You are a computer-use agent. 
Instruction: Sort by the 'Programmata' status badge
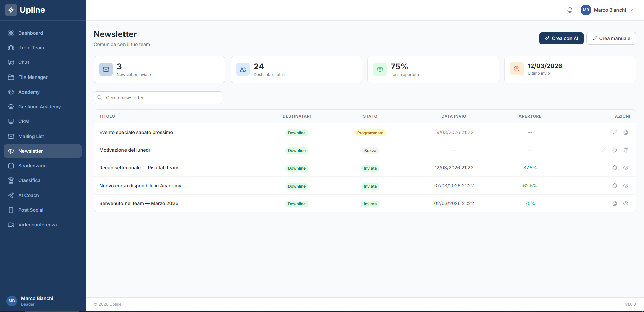[x=370, y=133]
